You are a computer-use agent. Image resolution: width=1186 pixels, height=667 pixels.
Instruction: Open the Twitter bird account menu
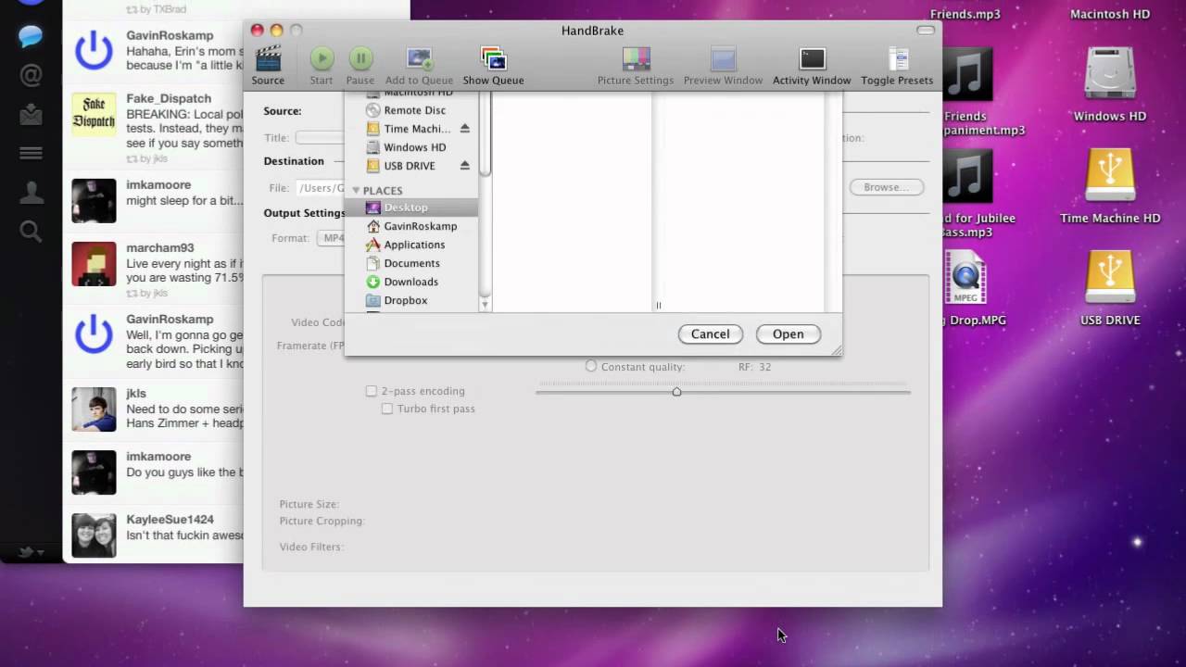[31, 553]
